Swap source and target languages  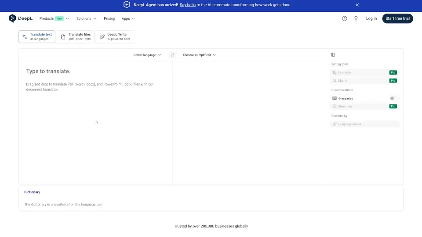172,55
